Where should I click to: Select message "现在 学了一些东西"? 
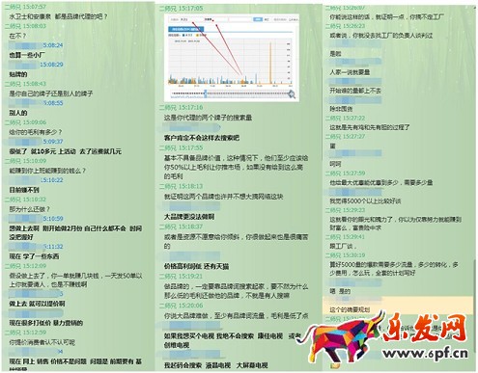tap(34, 256)
